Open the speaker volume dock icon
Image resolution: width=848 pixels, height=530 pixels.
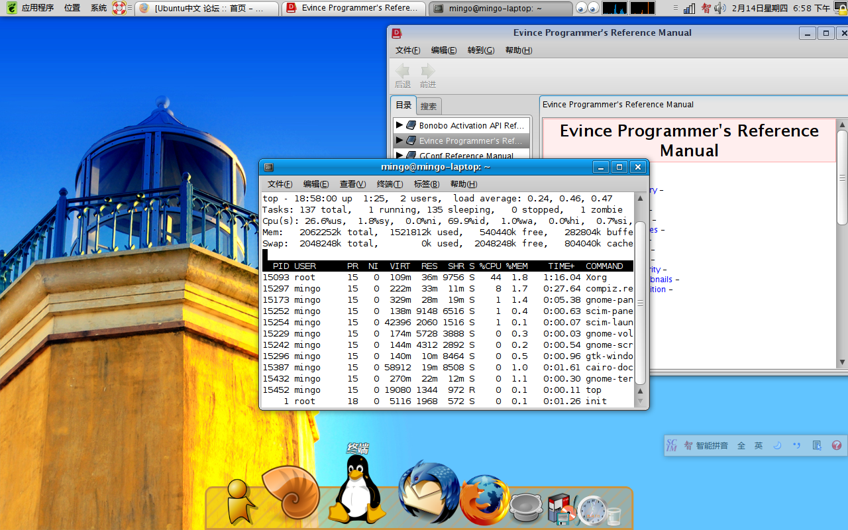[x=527, y=507]
